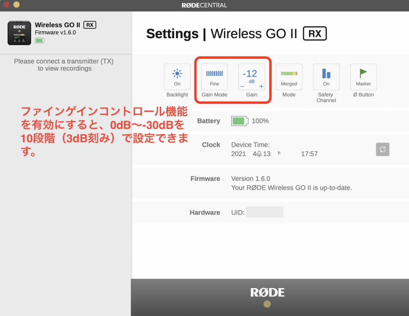Click the Clock row label
409x316 pixels.
click(x=211, y=145)
